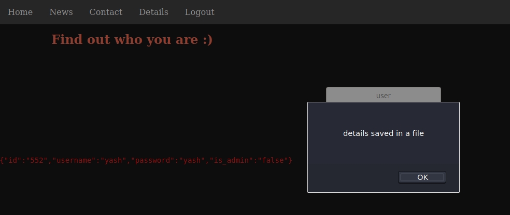The image size is (510, 215).
Task: Click the grey user button
Action: click(x=383, y=95)
